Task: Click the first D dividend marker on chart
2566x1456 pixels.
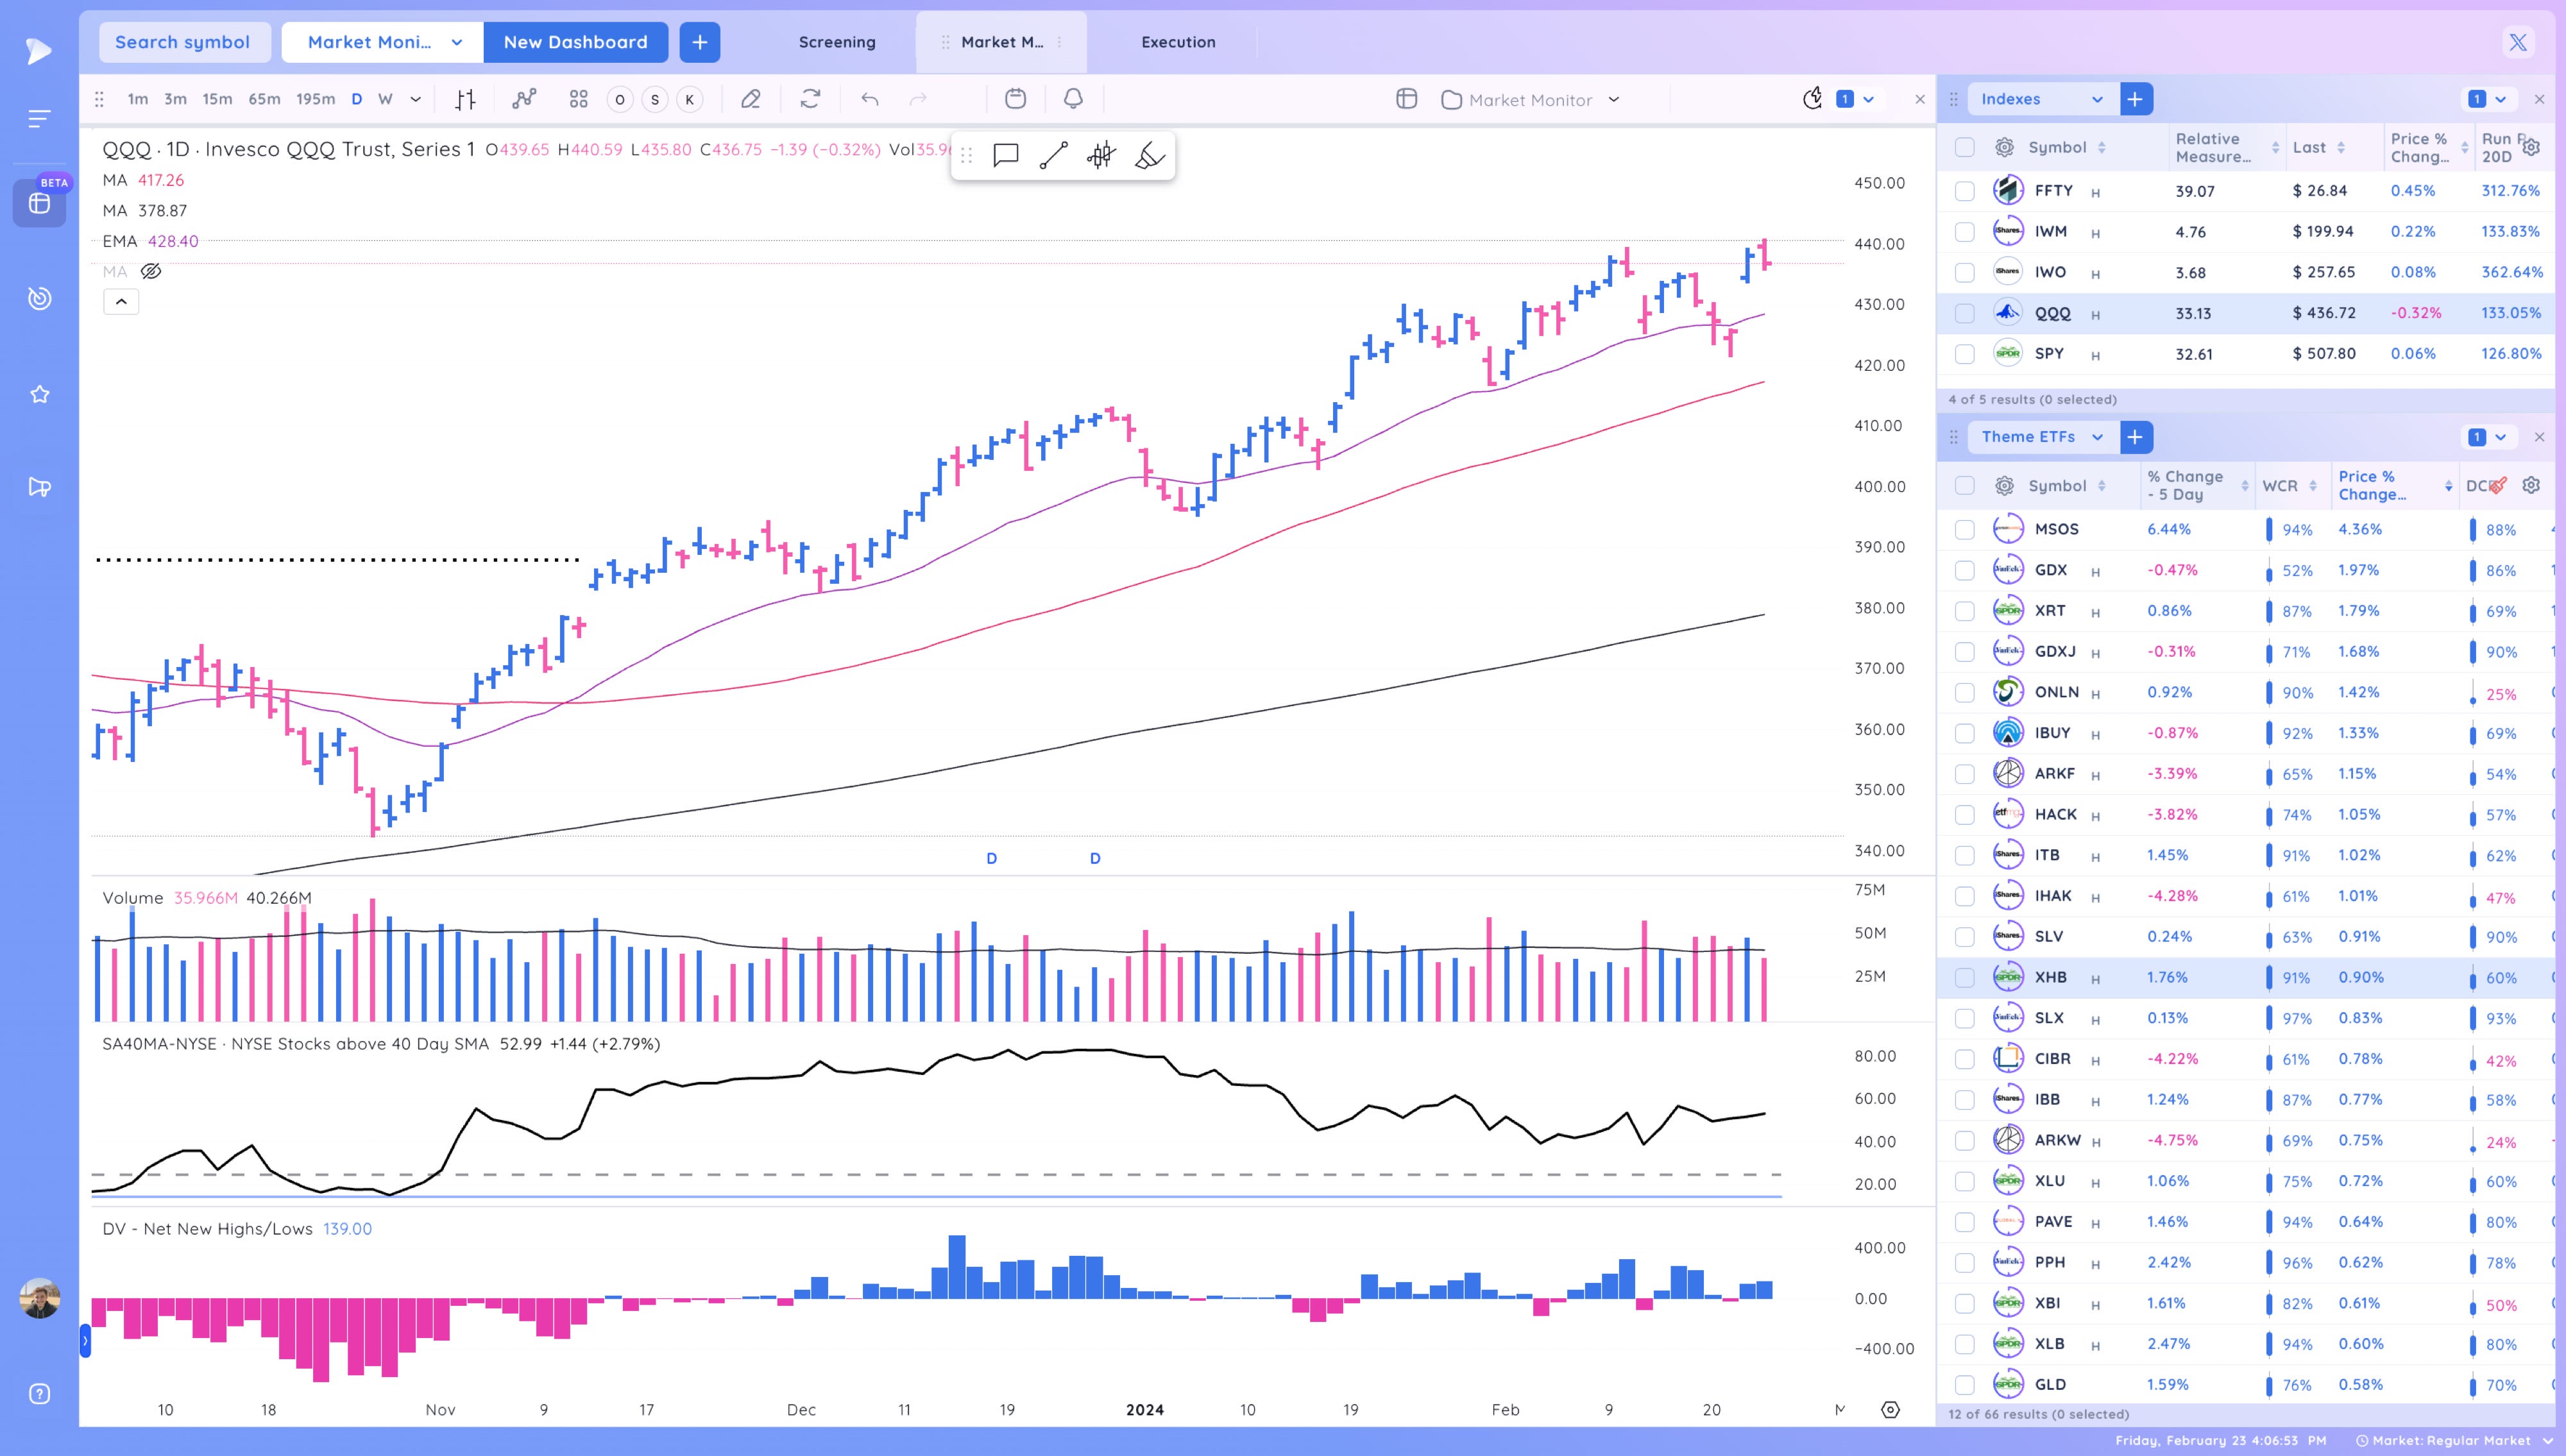Action: click(991, 858)
